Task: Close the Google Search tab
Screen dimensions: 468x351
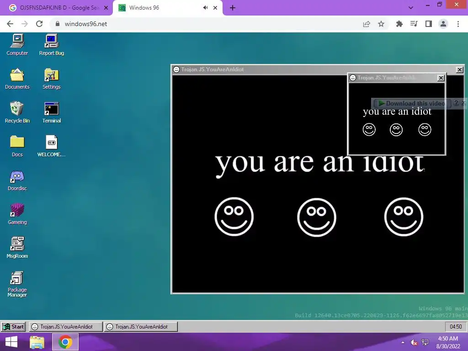Action: pyautogui.click(x=106, y=8)
